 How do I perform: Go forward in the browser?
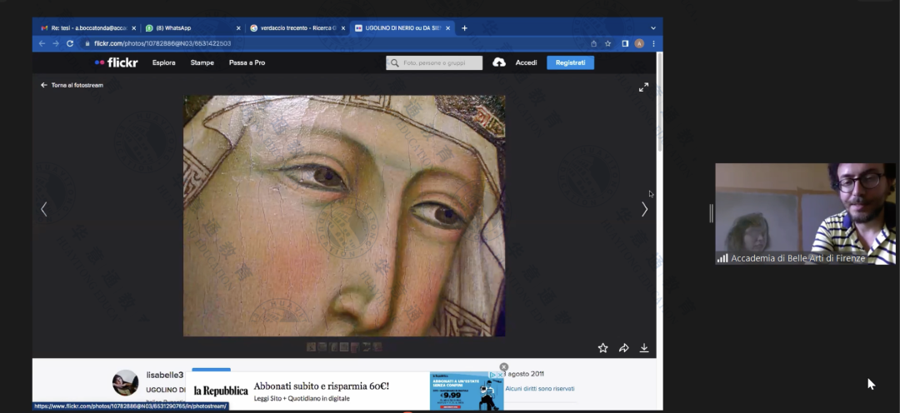[56, 43]
